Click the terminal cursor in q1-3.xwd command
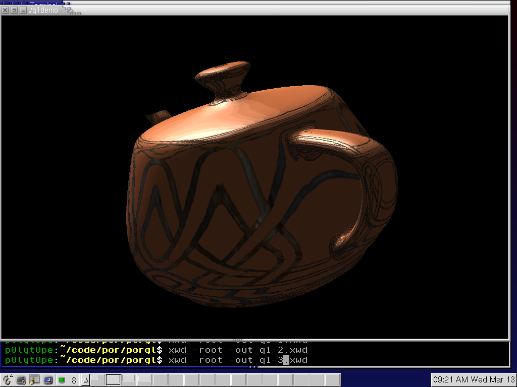The height and width of the screenshot is (387, 517). click(286, 360)
